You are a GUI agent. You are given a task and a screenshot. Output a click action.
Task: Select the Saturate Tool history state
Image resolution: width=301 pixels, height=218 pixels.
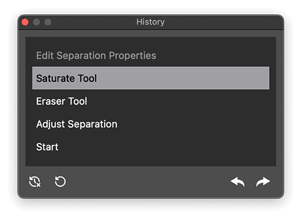pyautogui.click(x=150, y=78)
